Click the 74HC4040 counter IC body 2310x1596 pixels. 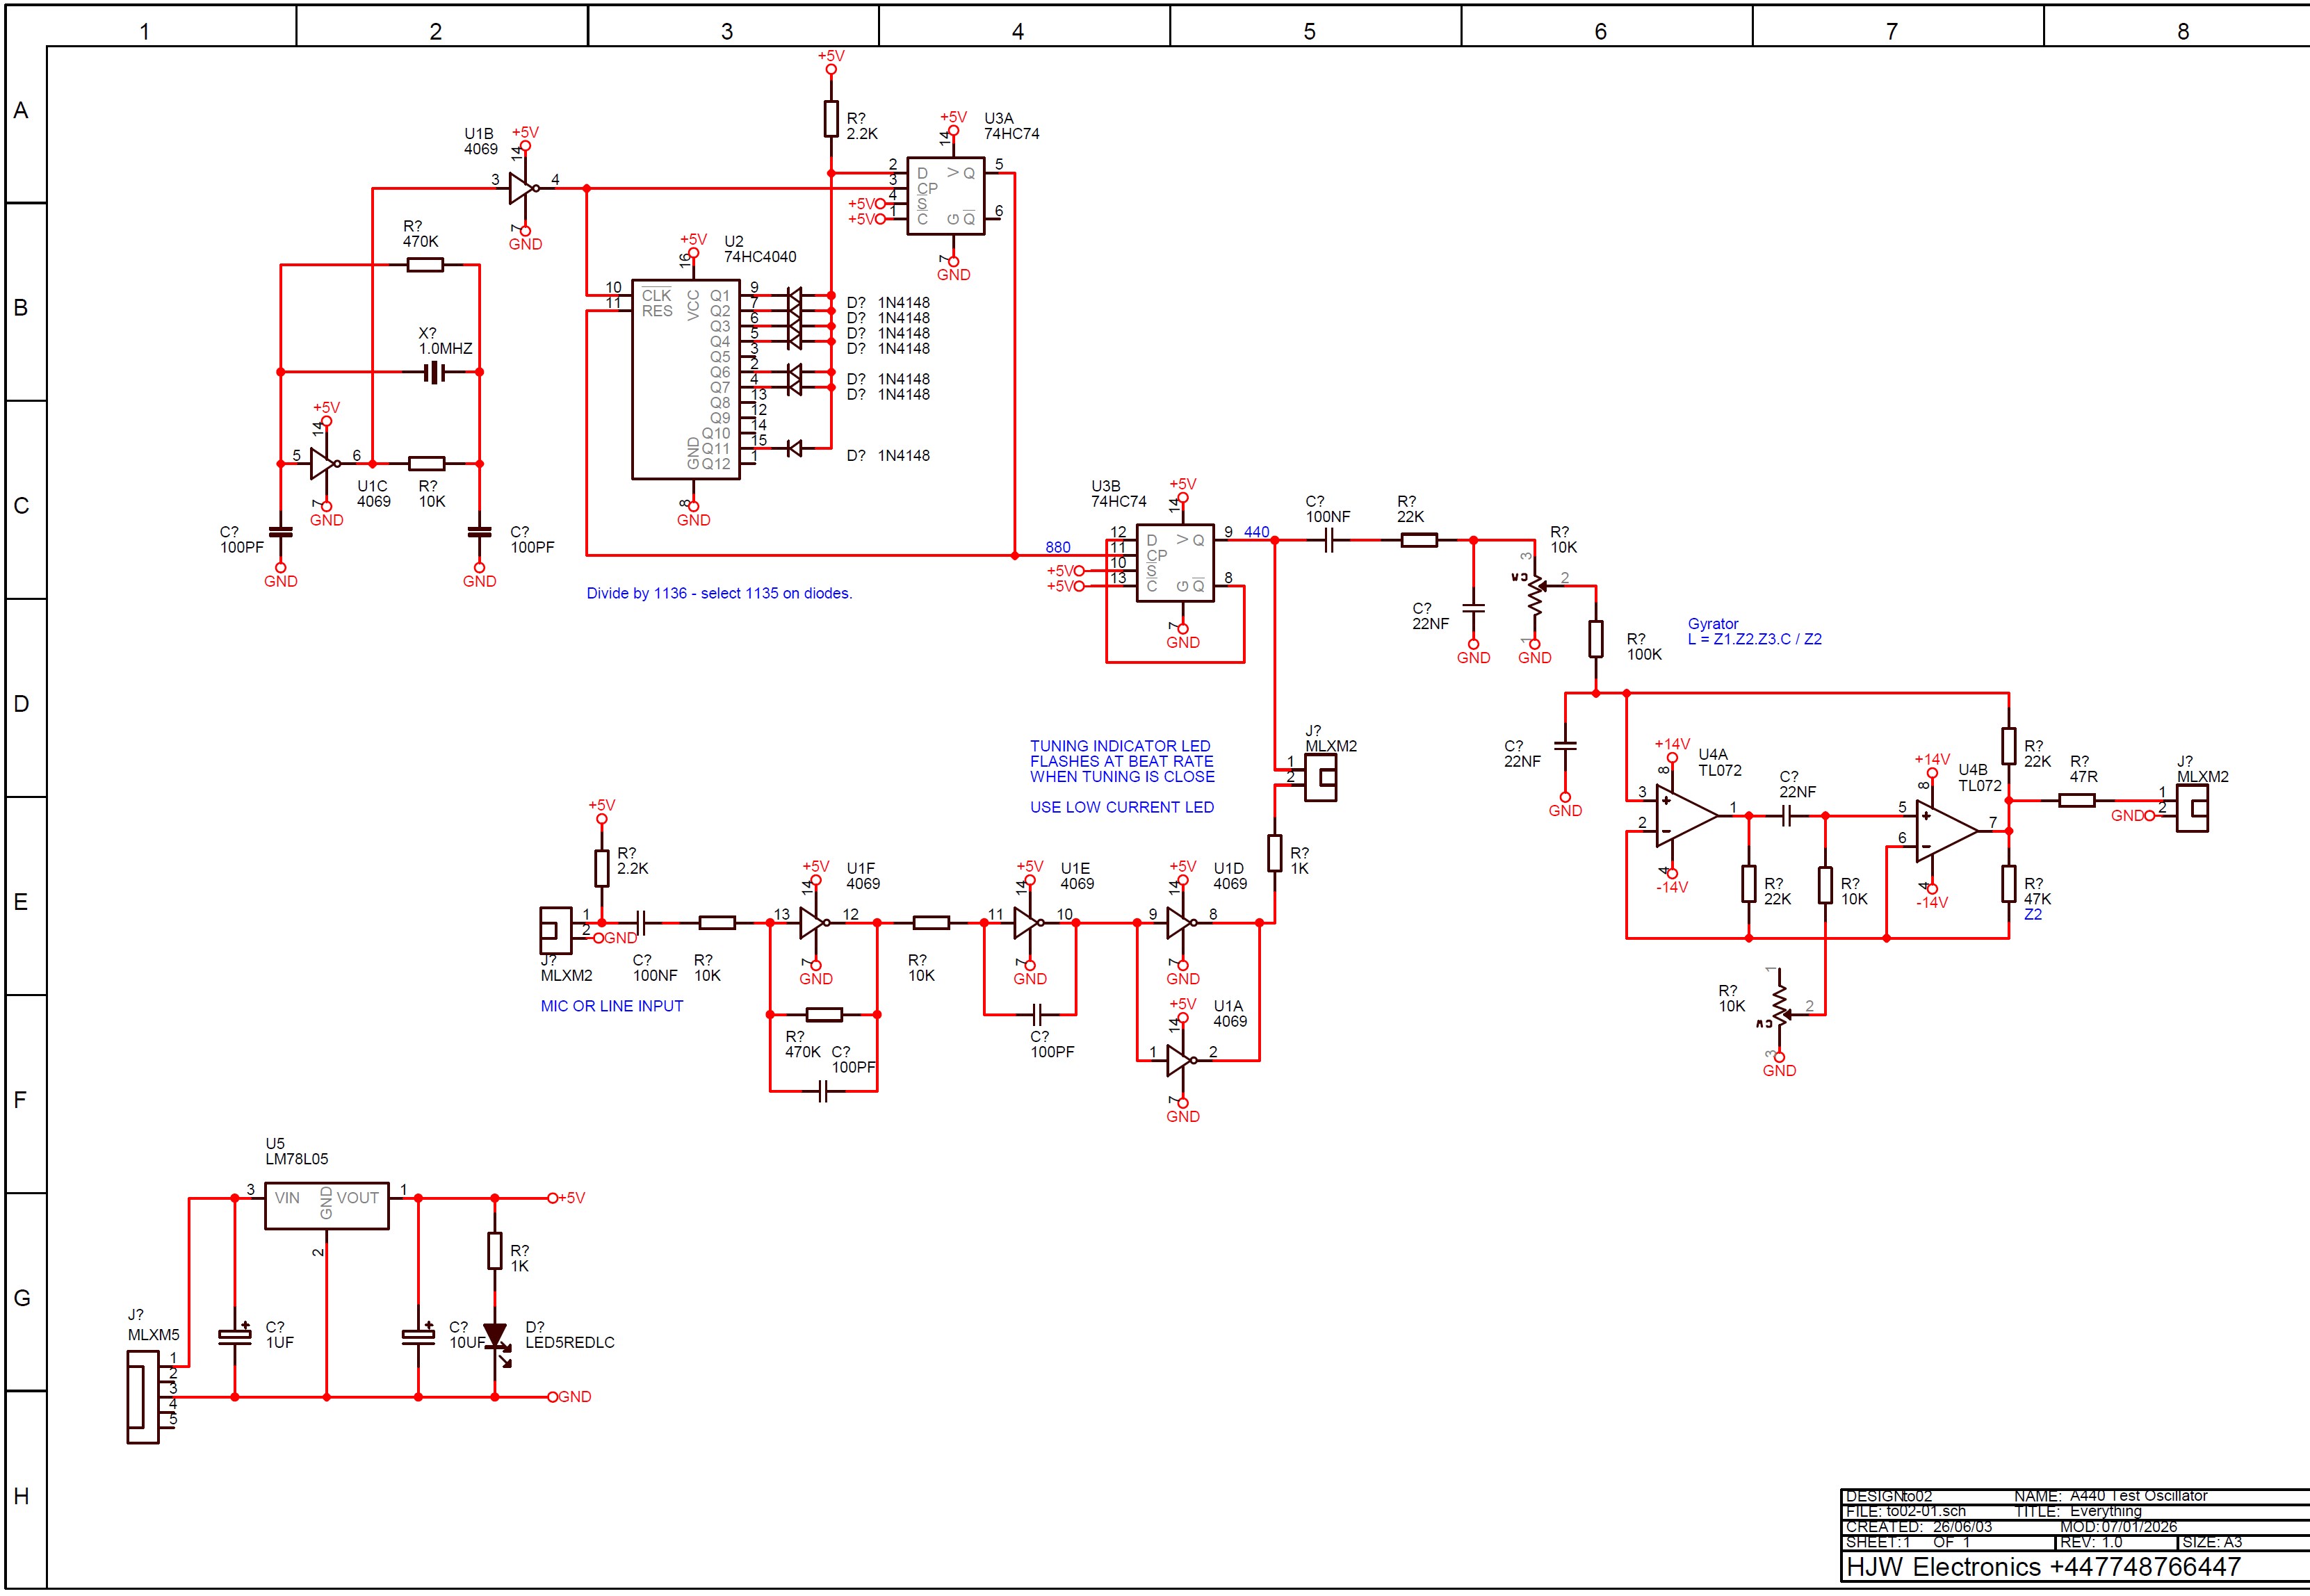pyautogui.click(x=685, y=380)
